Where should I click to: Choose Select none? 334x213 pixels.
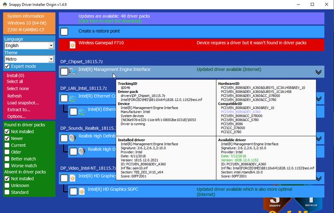[18, 89]
